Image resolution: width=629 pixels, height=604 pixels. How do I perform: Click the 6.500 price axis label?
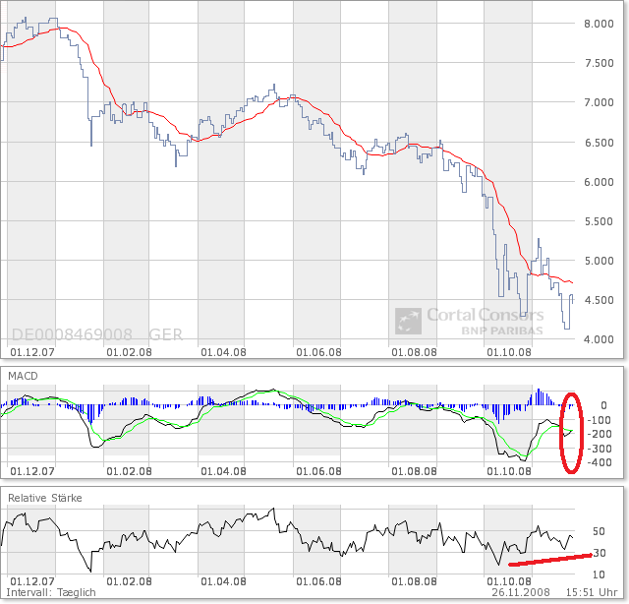tap(599, 143)
